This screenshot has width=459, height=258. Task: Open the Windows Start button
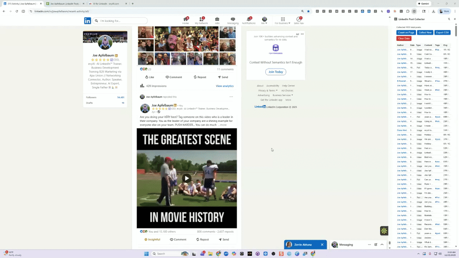coord(146,254)
